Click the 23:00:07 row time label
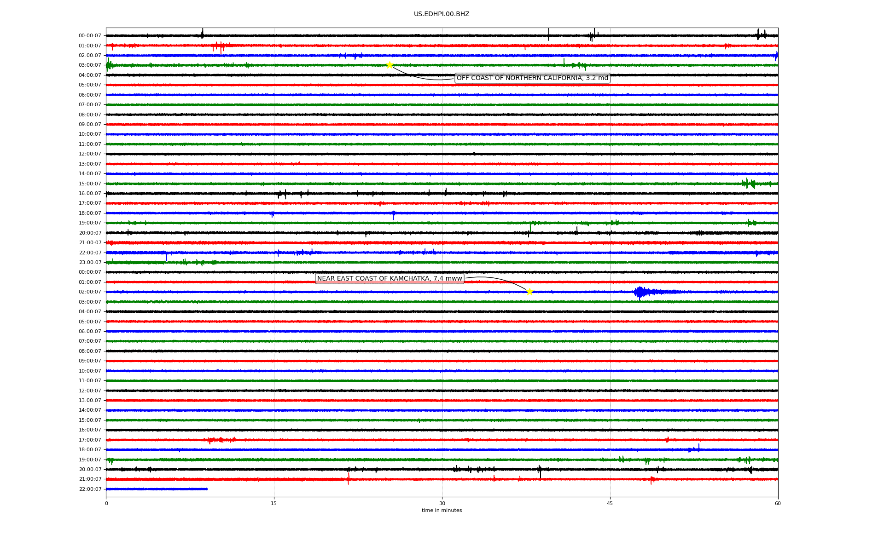This screenshot has height=552, width=884. (90, 263)
